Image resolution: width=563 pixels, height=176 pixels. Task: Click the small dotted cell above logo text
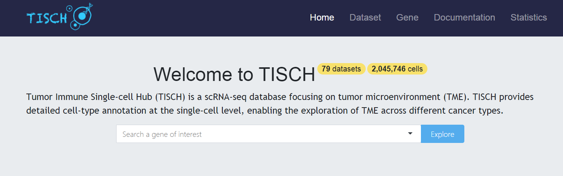click(x=69, y=8)
